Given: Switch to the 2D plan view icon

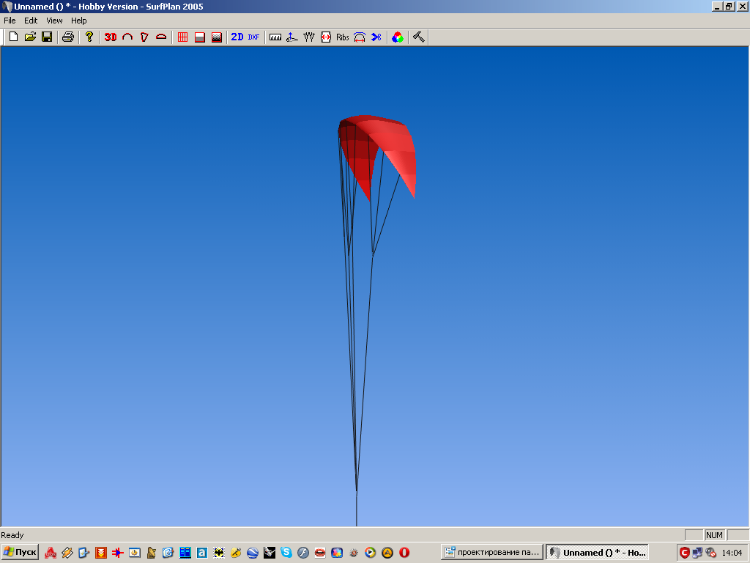Looking at the screenshot, I should [x=237, y=37].
